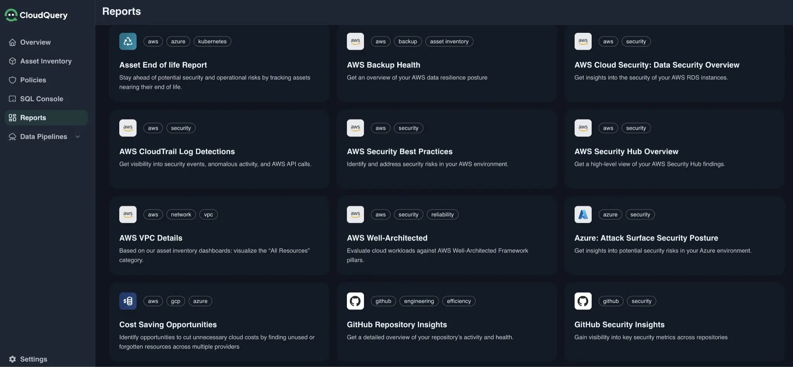Click the GitHub logo on Security Insights card
The width and height of the screenshot is (793, 367).
pyautogui.click(x=583, y=301)
